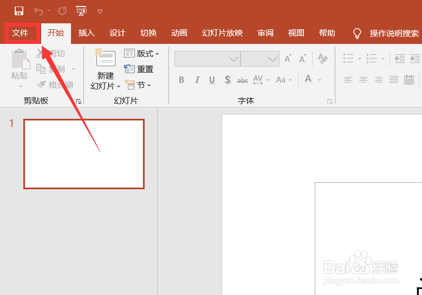Open the Aa change case menu

[284, 80]
